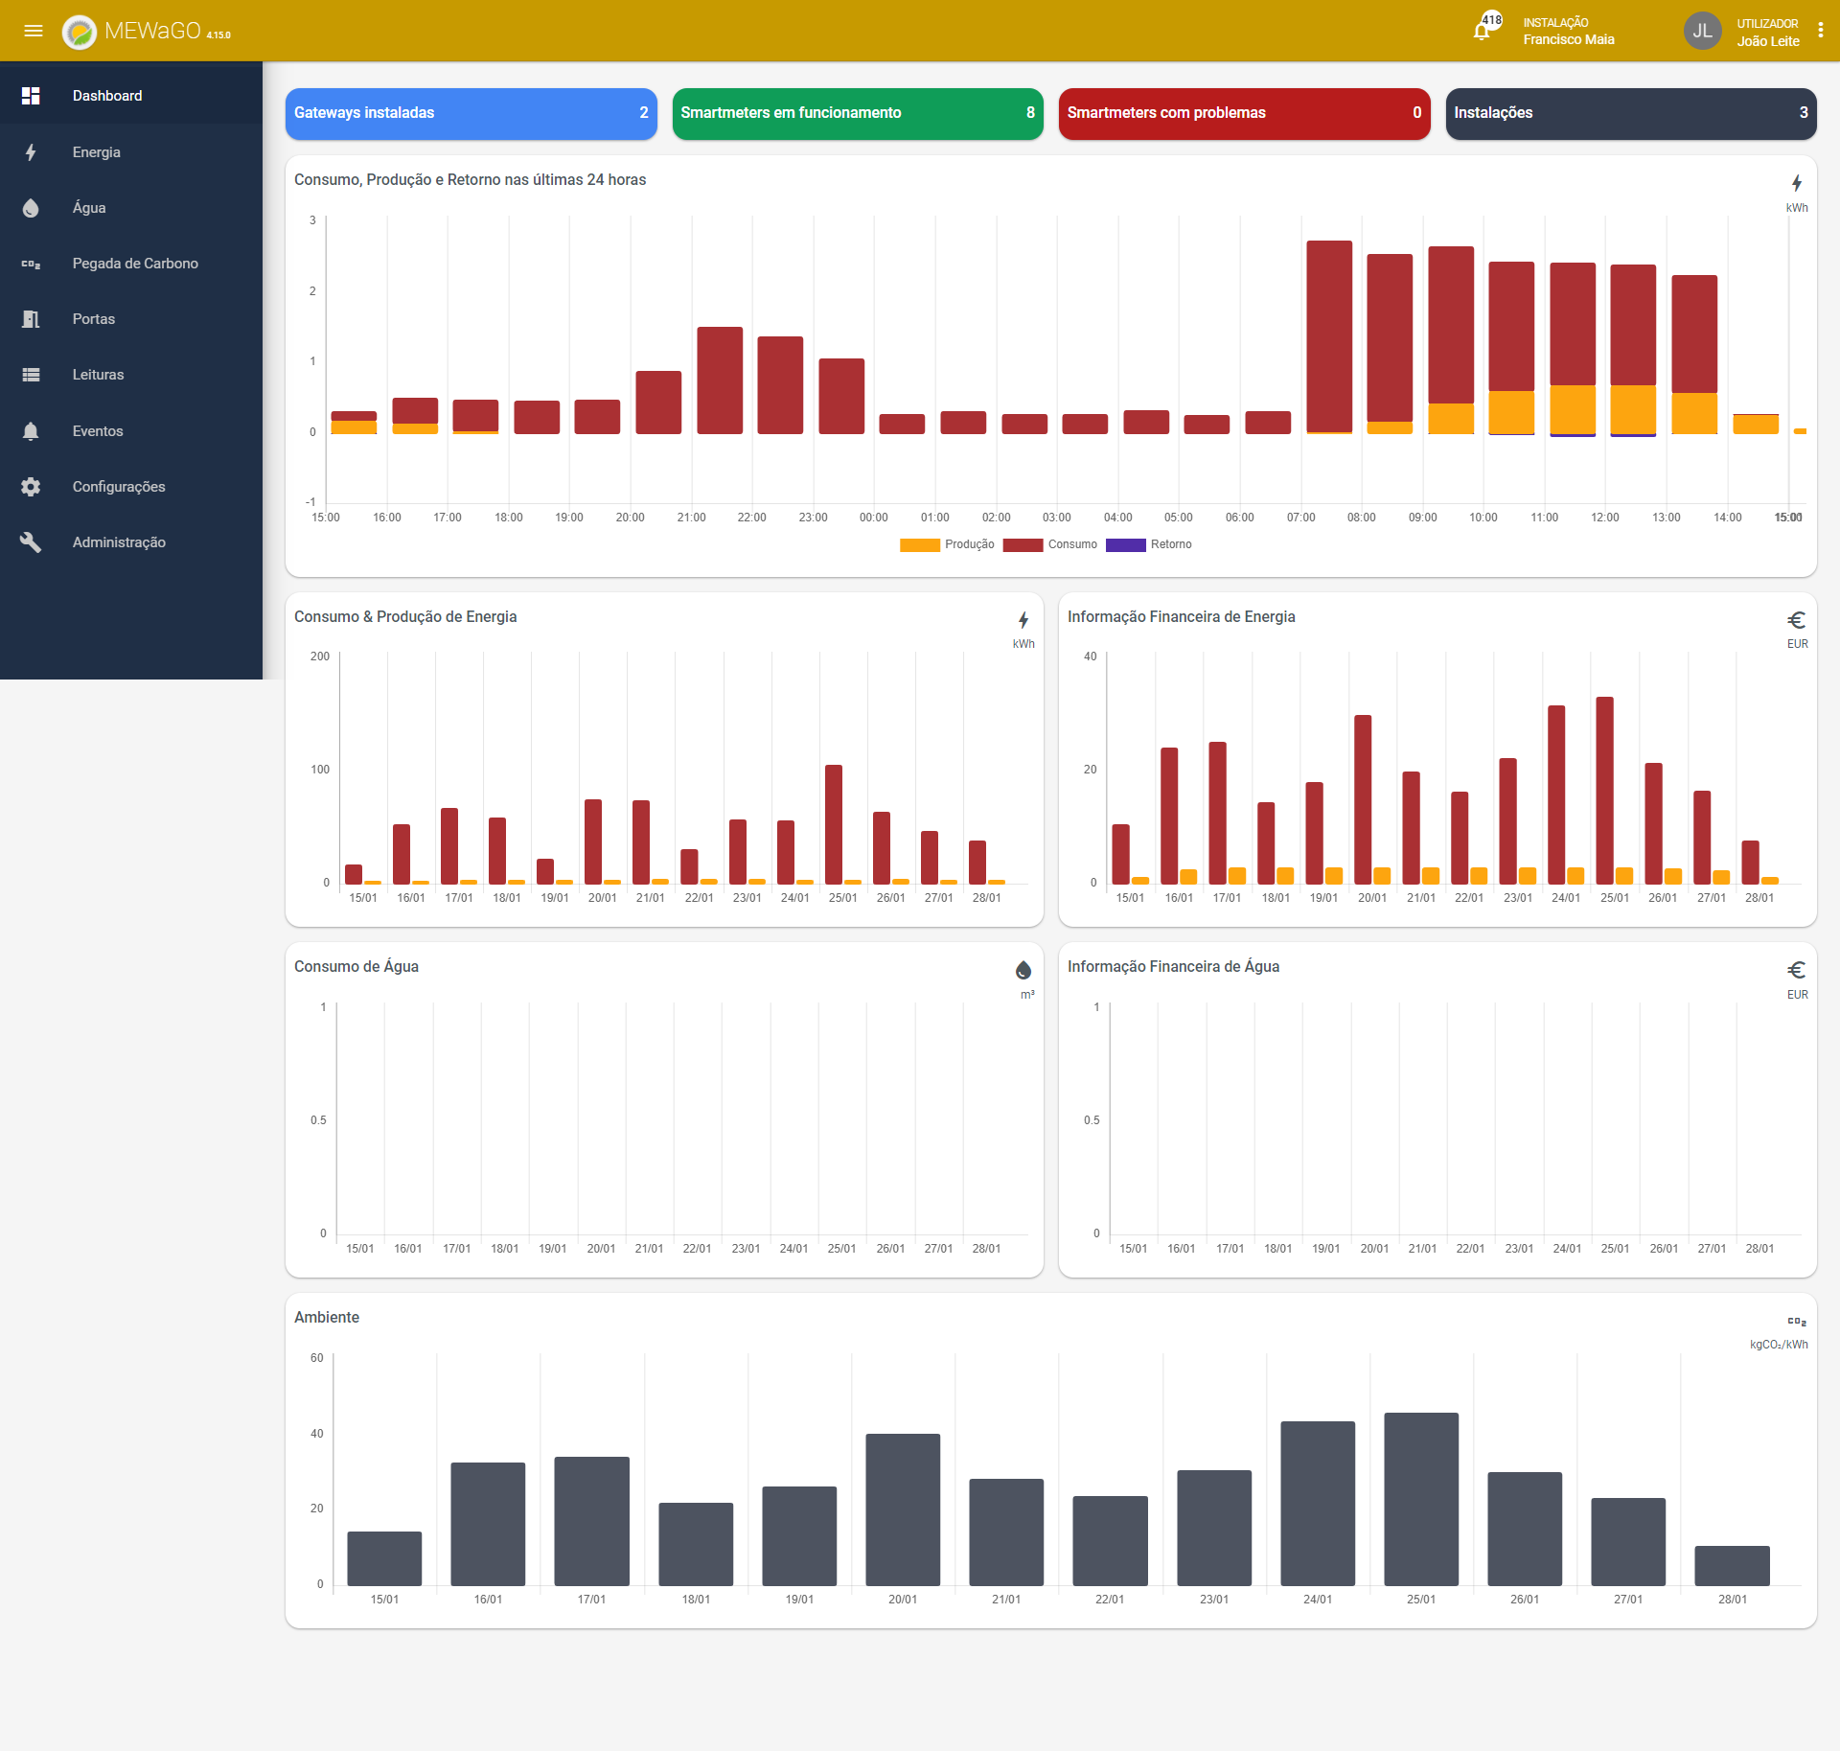Select the Francisco Maia installation selector
Image resolution: width=1840 pixels, height=1751 pixels.
(x=1569, y=32)
